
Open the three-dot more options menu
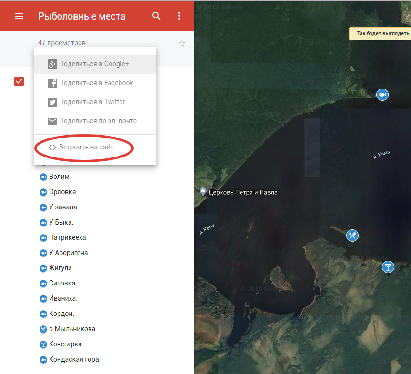point(179,16)
